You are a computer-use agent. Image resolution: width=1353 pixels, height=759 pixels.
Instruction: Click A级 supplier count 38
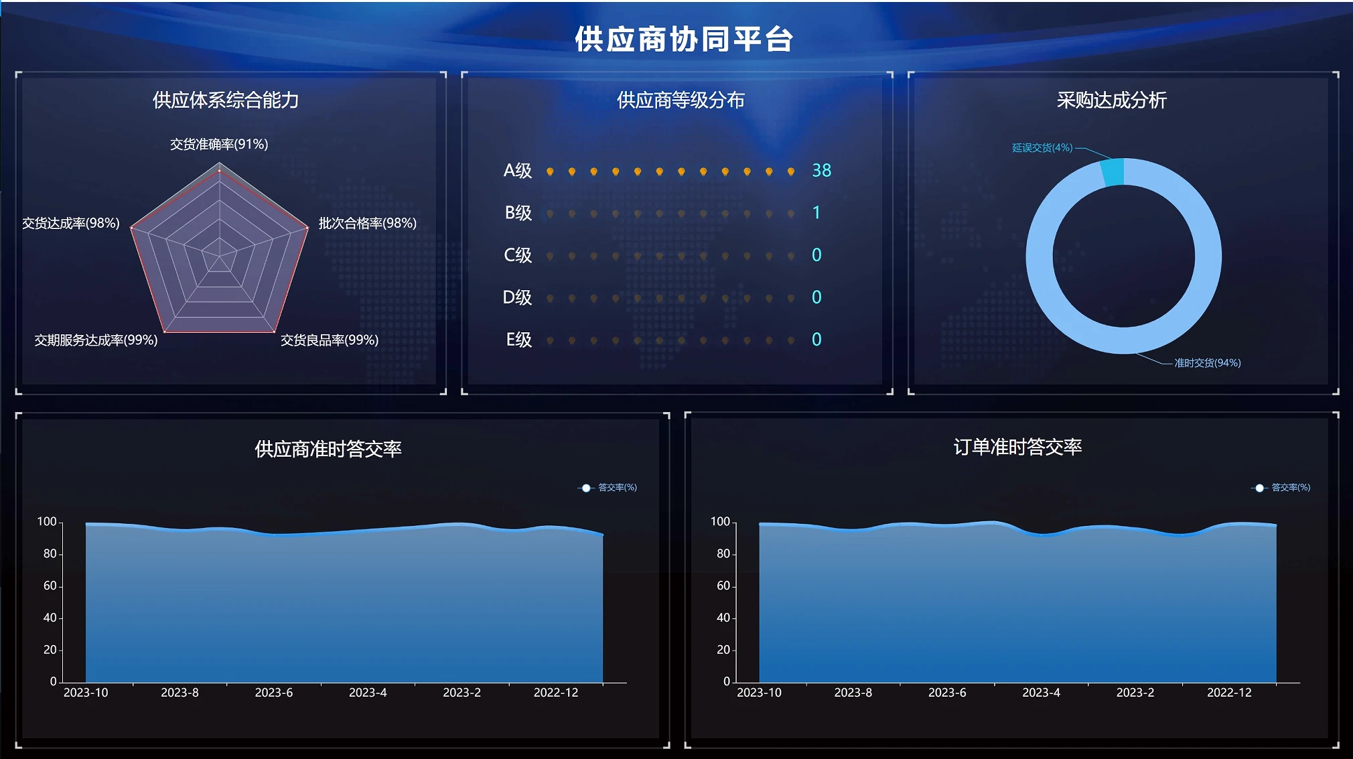click(821, 171)
